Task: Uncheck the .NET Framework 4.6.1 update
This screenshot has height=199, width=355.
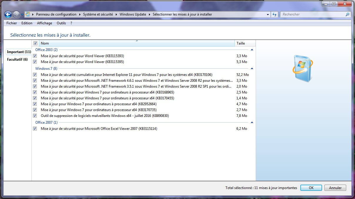Action: pyautogui.click(x=35, y=81)
